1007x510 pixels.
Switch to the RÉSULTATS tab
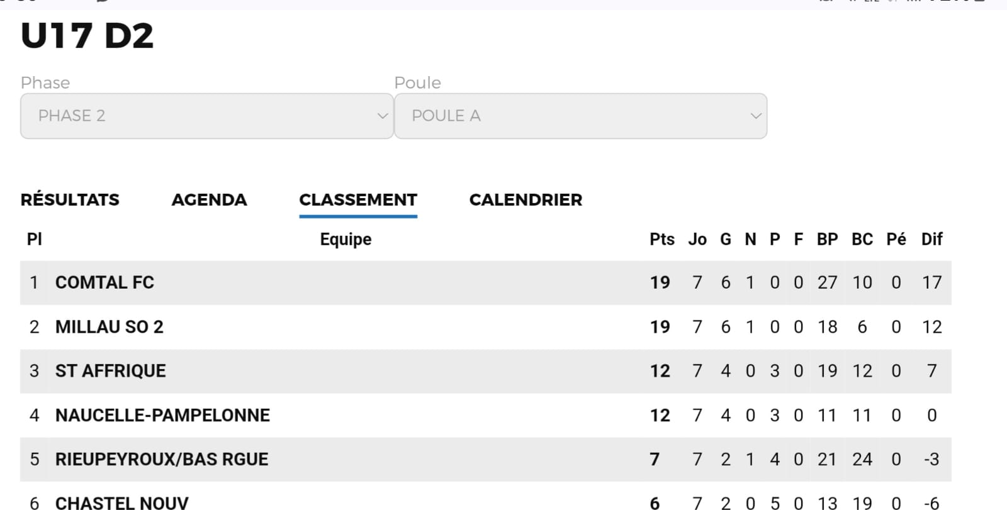tap(70, 200)
